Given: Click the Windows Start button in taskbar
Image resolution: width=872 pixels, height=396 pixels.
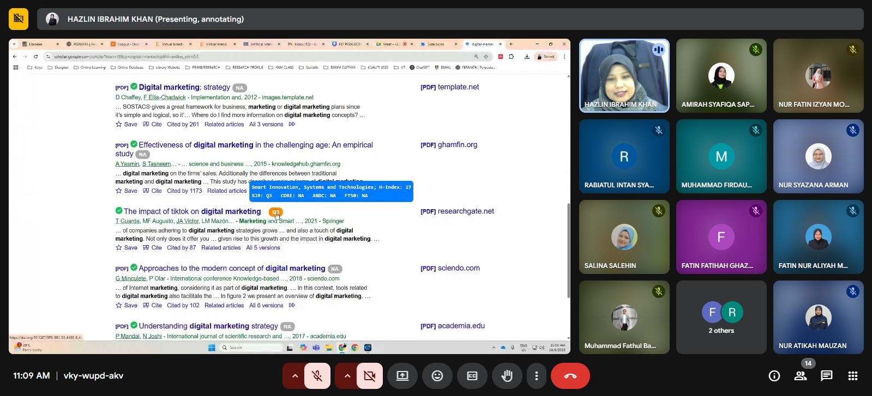Looking at the screenshot, I should pyautogui.click(x=212, y=348).
